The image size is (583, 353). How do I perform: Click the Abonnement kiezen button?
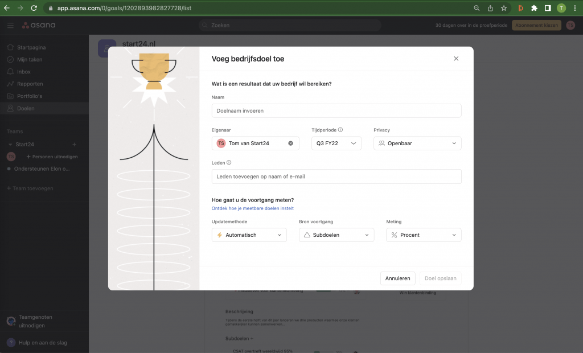[x=536, y=25]
